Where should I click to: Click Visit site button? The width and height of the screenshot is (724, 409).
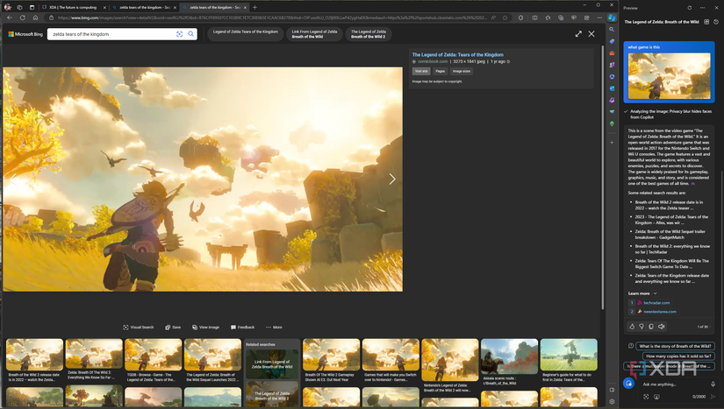(421, 72)
